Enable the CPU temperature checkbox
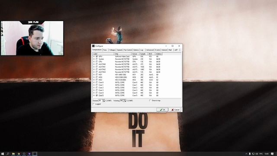 [97, 62]
